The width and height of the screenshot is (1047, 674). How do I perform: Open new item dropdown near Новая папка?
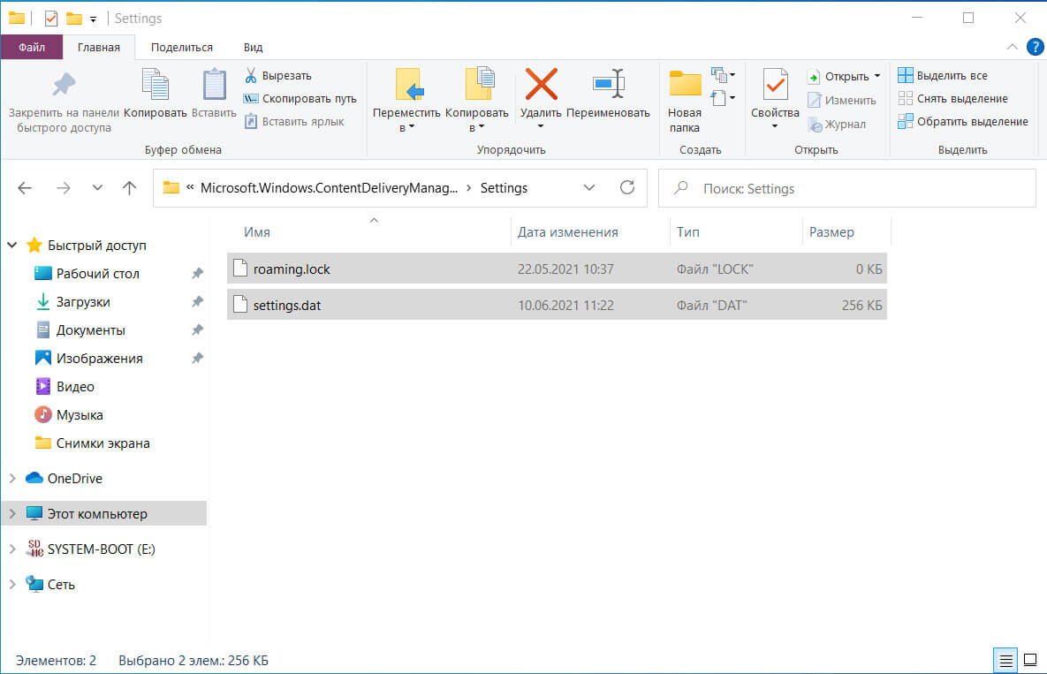[723, 75]
